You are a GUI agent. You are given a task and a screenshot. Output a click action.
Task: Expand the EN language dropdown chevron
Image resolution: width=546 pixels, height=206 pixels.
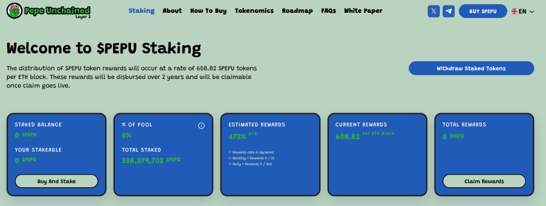tap(532, 12)
